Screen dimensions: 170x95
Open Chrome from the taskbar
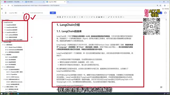coord(8,94)
